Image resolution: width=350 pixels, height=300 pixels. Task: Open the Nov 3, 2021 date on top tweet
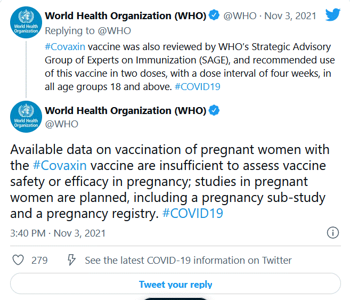pyautogui.click(x=298, y=16)
